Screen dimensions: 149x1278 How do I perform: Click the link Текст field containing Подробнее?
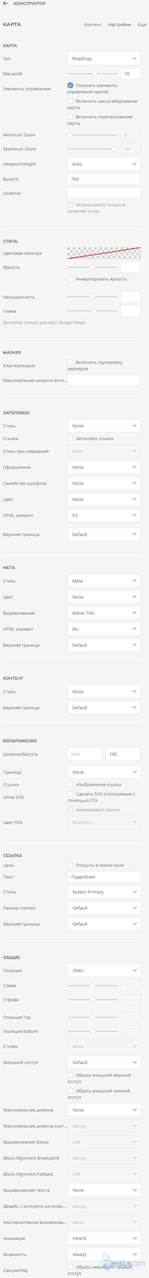104,877
